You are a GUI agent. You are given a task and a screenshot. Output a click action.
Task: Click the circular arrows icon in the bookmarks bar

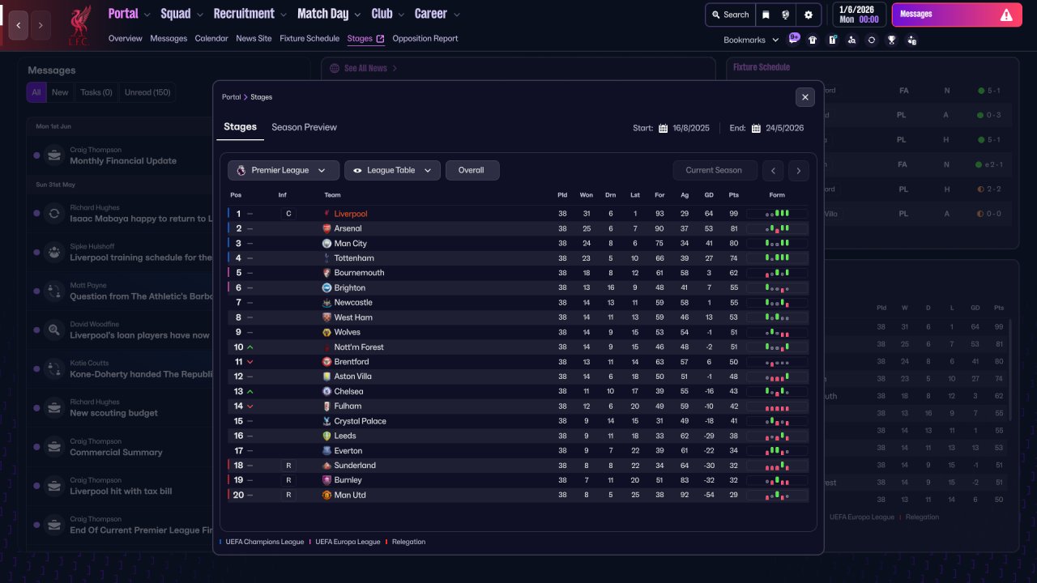(x=872, y=40)
